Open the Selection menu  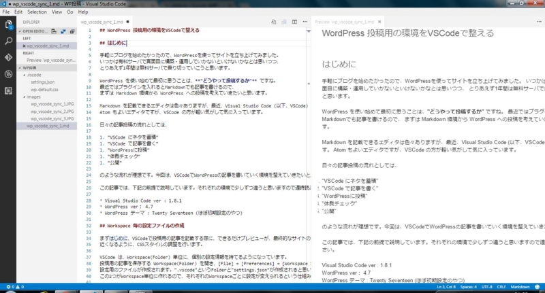pyautogui.click(x=37, y=12)
